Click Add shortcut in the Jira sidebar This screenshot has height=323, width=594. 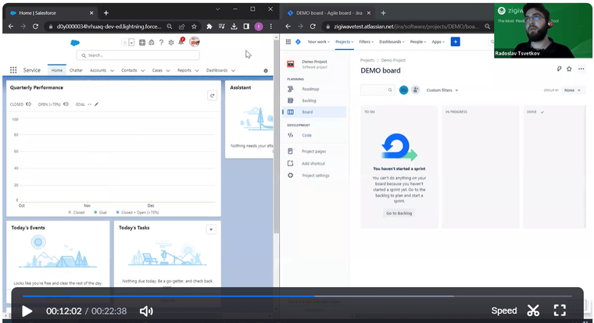click(x=314, y=163)
